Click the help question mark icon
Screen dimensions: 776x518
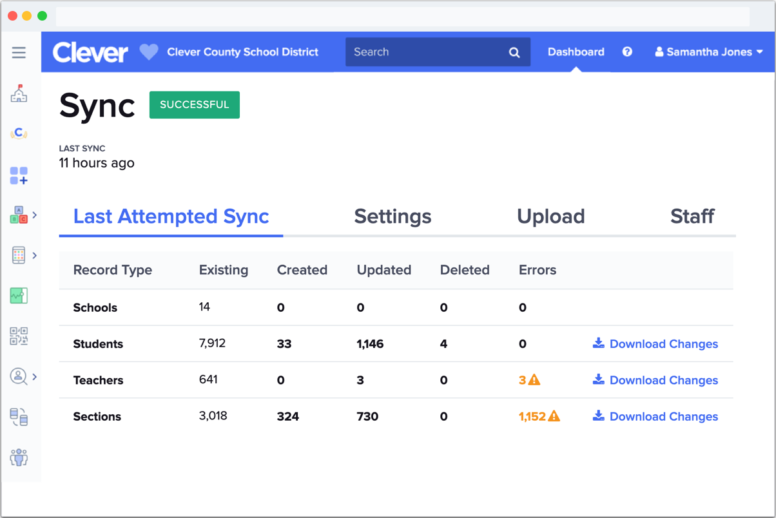point(627,52)
